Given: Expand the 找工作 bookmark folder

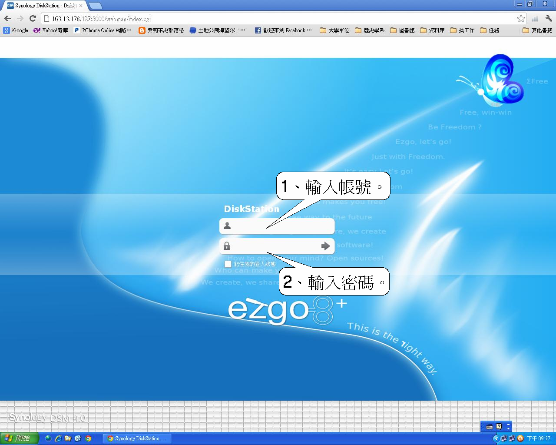Looking at the screenshot, I should [x=462, y=30].
